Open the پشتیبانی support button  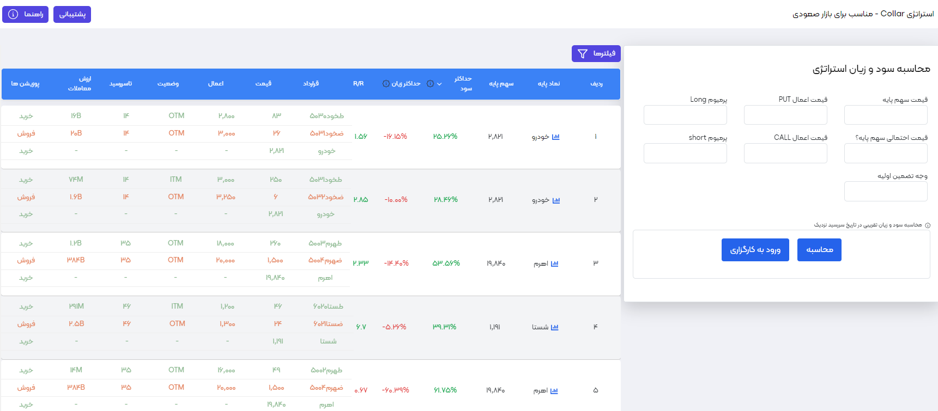[72, 14]
